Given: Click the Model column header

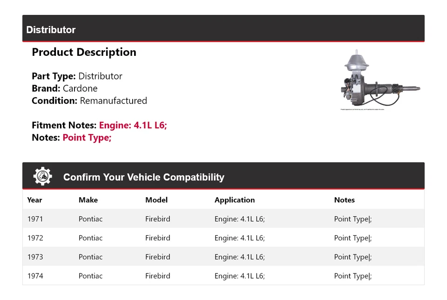Looking at the screenshot, I should tap(156, 200).
